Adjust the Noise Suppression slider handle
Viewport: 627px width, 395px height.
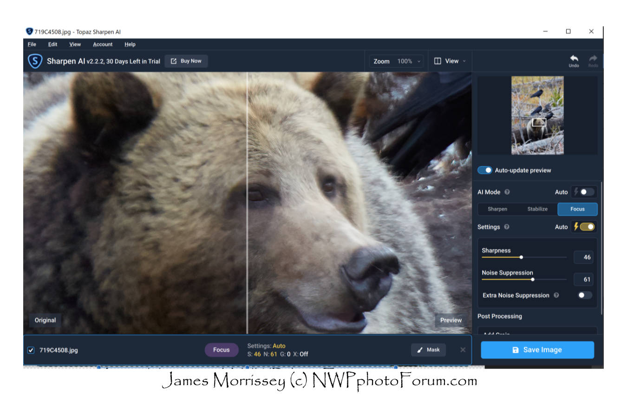pos(532,279)
